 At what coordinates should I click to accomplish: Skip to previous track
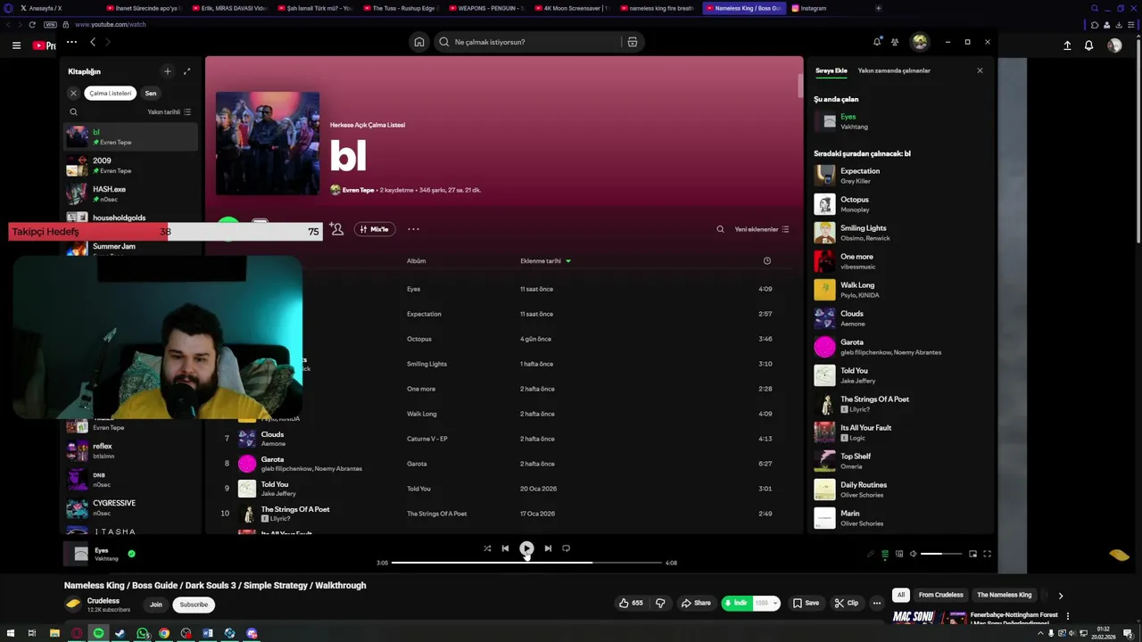click(x=505, y=548)
